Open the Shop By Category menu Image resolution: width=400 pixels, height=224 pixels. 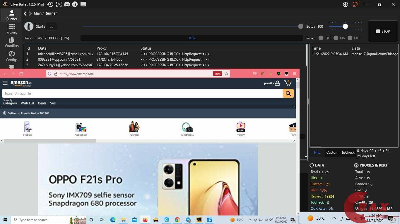click(10, 102)
